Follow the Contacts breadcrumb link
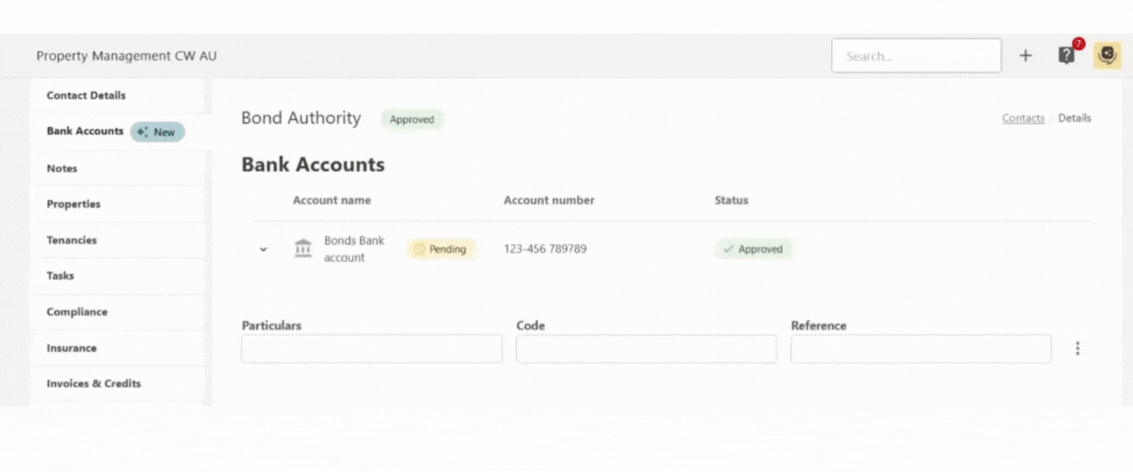Image resolution: width=1133 pixels, height=472 pixels. [x=1023, y=118]
